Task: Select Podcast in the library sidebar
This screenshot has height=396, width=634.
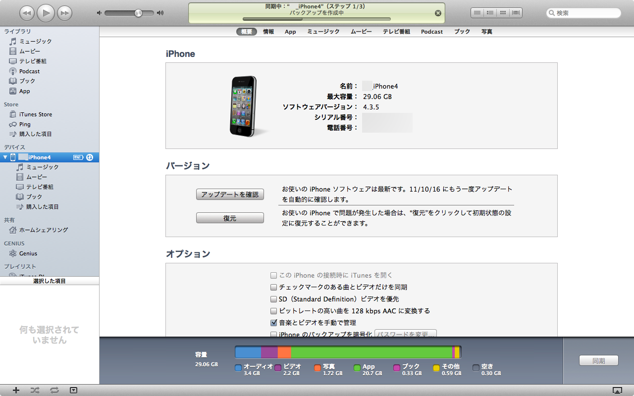Action: (29, 71)
